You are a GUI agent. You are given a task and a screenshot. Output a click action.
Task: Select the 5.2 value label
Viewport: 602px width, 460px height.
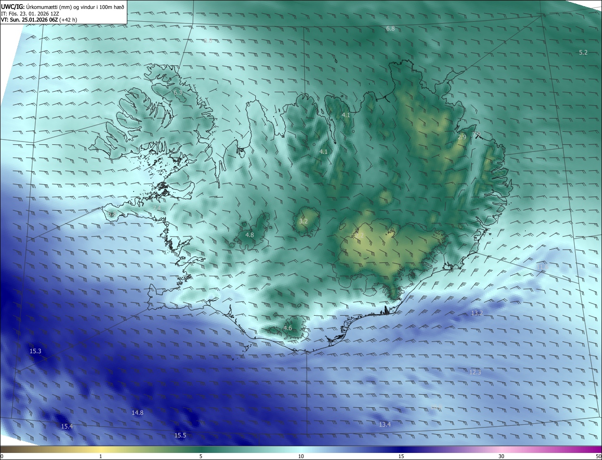(x=583, y=52)
